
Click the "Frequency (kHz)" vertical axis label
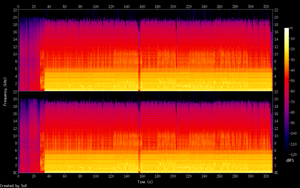pyautogui.click(x=5, y=91)
